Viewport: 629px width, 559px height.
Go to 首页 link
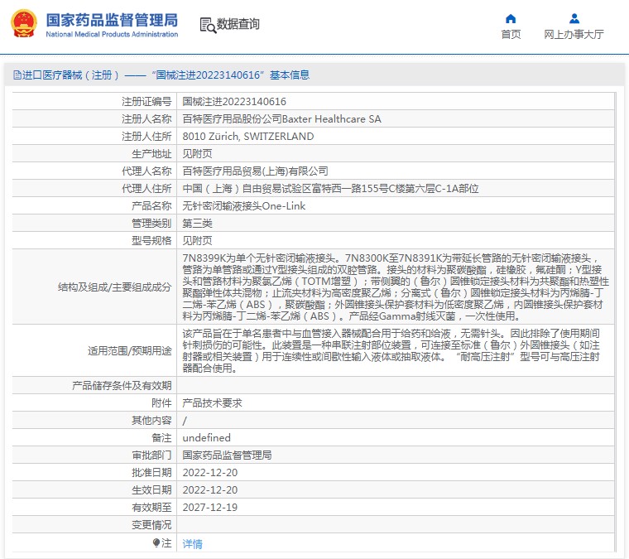pos(511,35)
